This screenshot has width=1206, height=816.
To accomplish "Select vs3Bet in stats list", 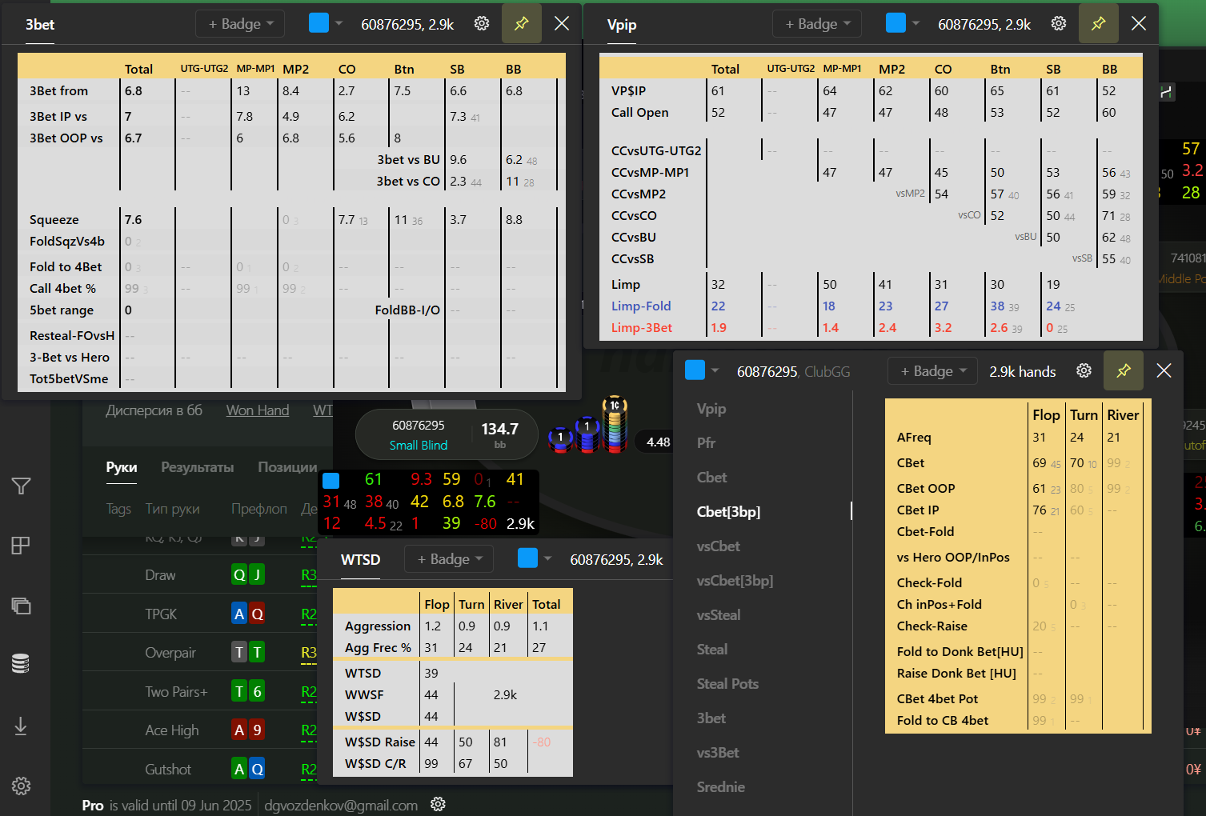I will (x=718, y=753).
